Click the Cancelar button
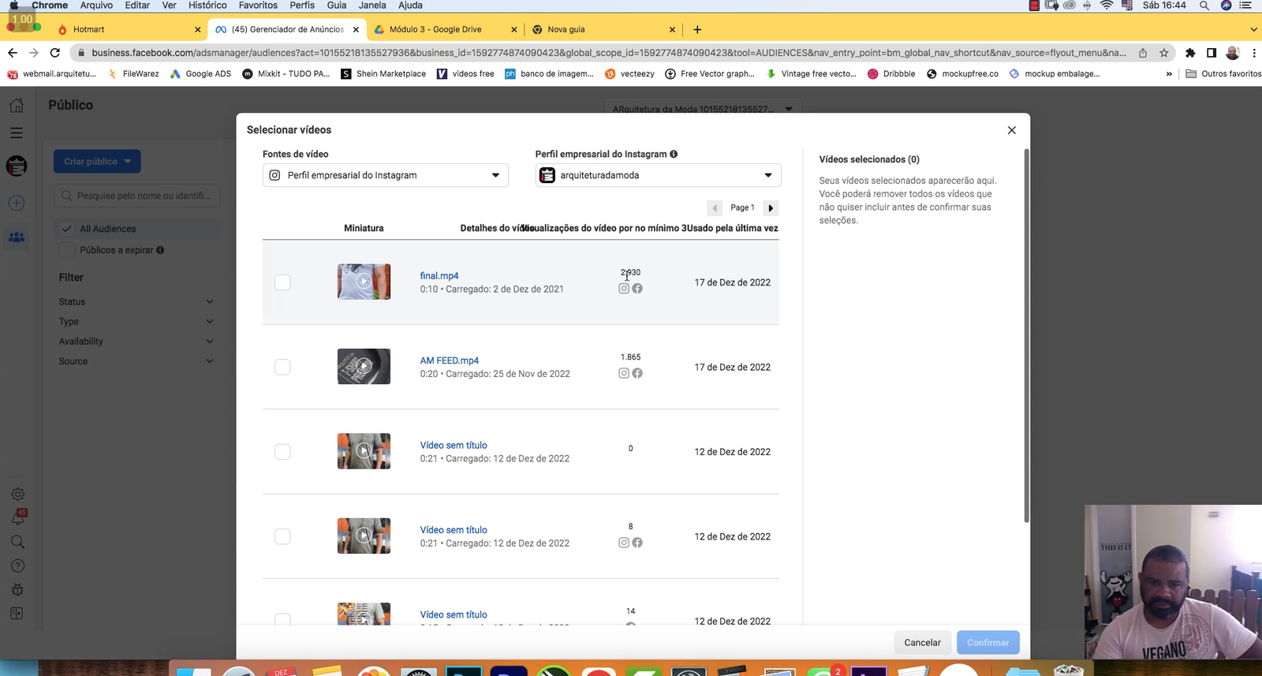The image size is (1262, 676). (922, 643)
